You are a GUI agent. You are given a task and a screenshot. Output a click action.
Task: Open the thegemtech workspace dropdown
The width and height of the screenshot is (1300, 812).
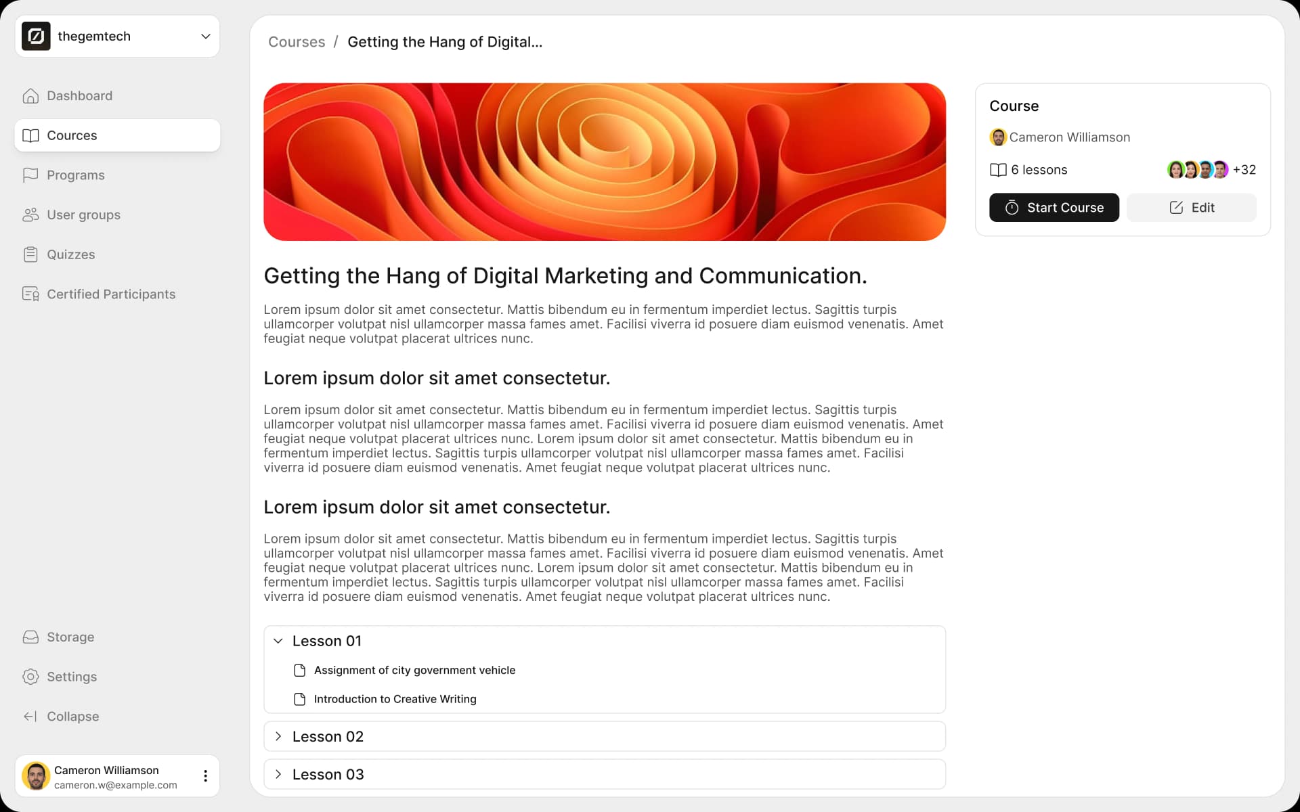205,37
